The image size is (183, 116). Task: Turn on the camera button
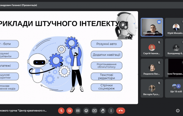tap(70, 111)
